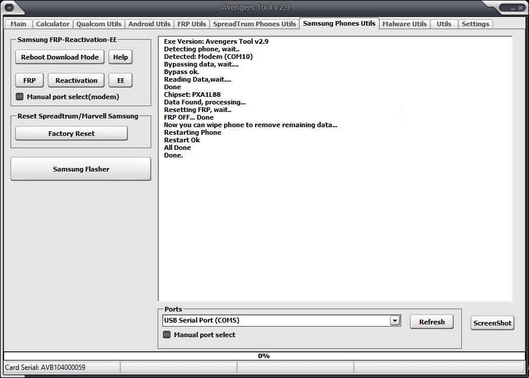Run Factory Reset for Spreadtrum/Marvell

coord(71,134)
